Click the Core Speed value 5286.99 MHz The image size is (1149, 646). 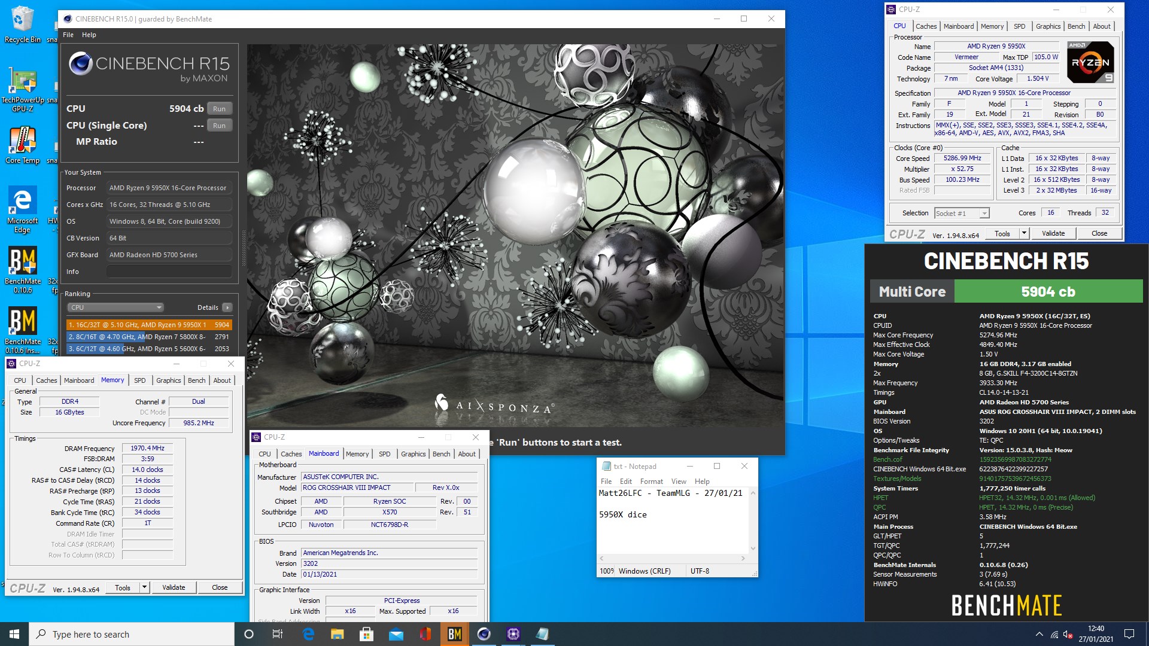(962, 159)
